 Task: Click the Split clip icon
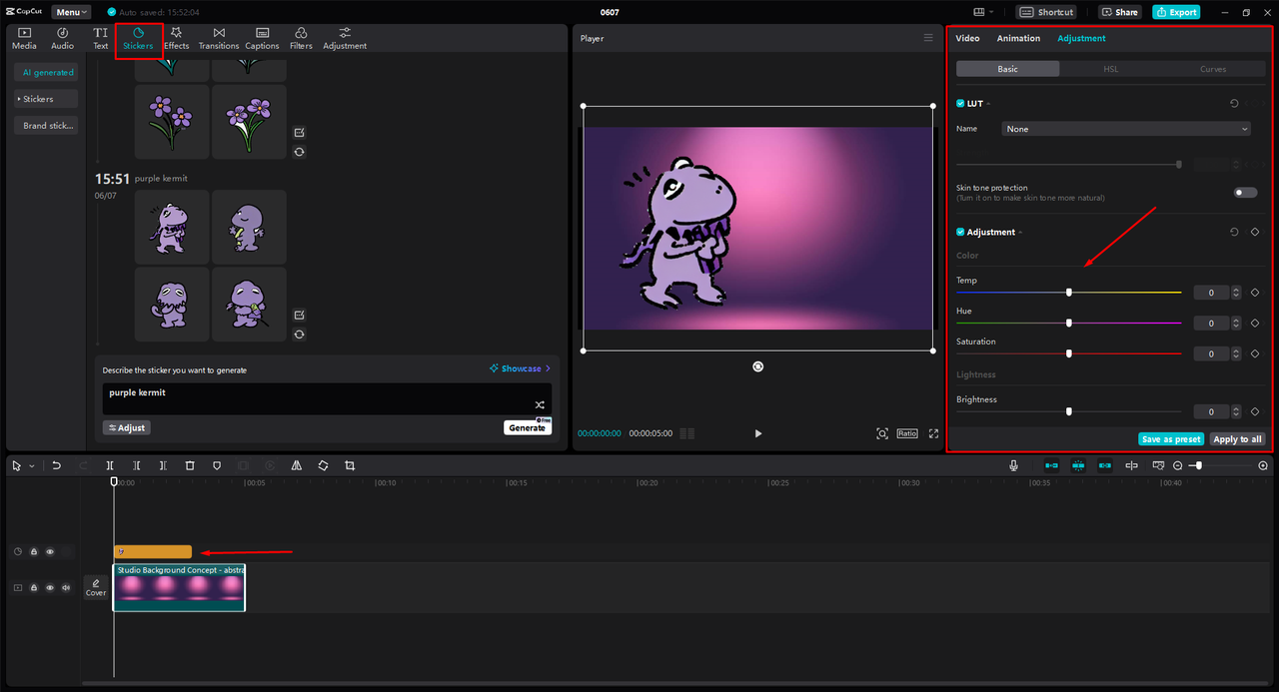coord(110,466)
